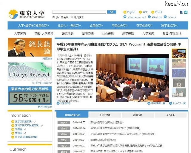This screenshot has height=153, width=191.
Task: Switch to the 重要なお知らせ tab
Action: pyautogui.click(x=72, y=115)
